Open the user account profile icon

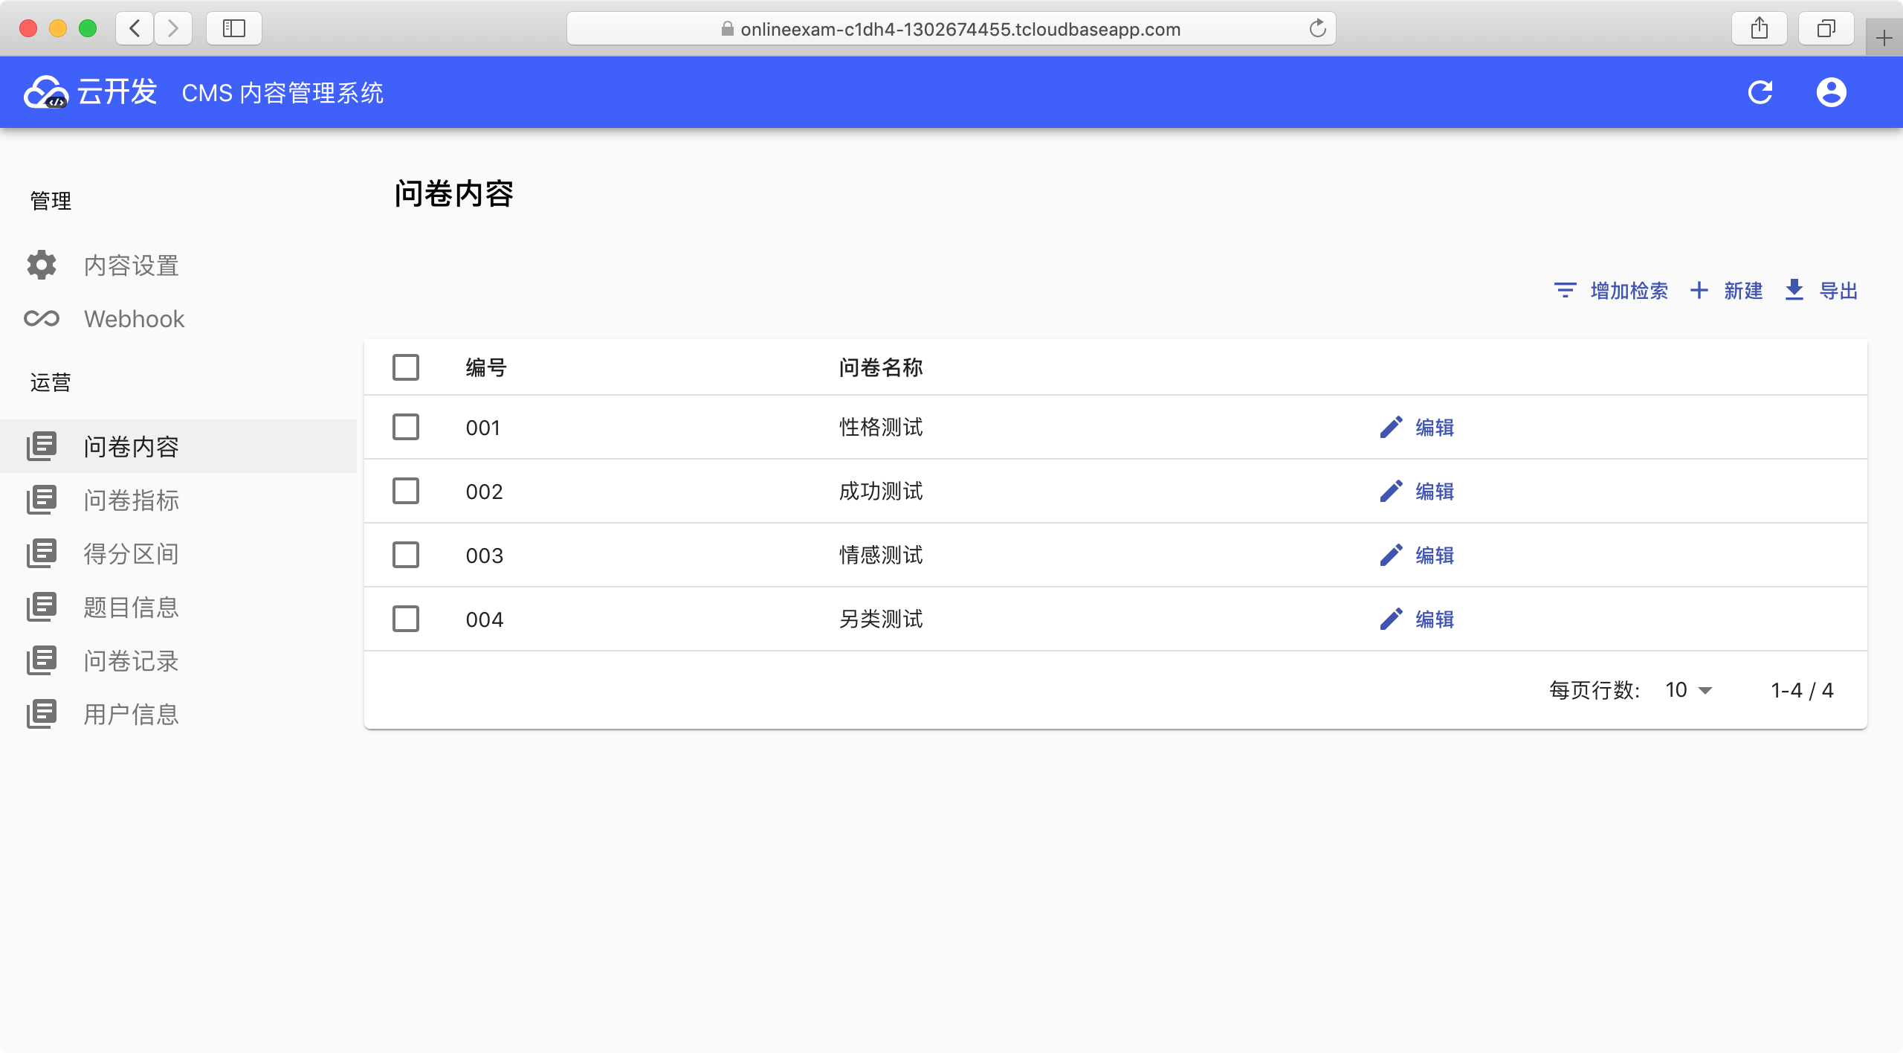click(1831, 92)
